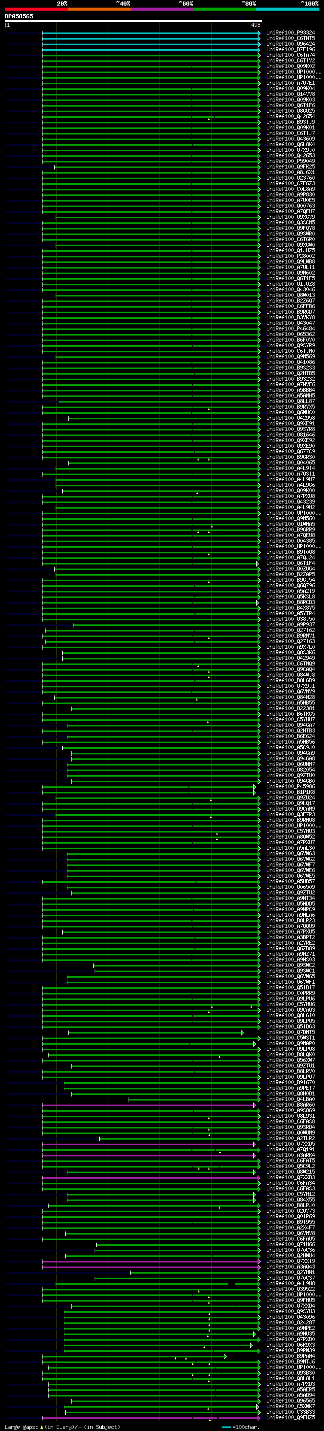324x1431 pixels.
Task: Select the UniRef100_C3SBS3 label
Action: [x=291, y=1412]
